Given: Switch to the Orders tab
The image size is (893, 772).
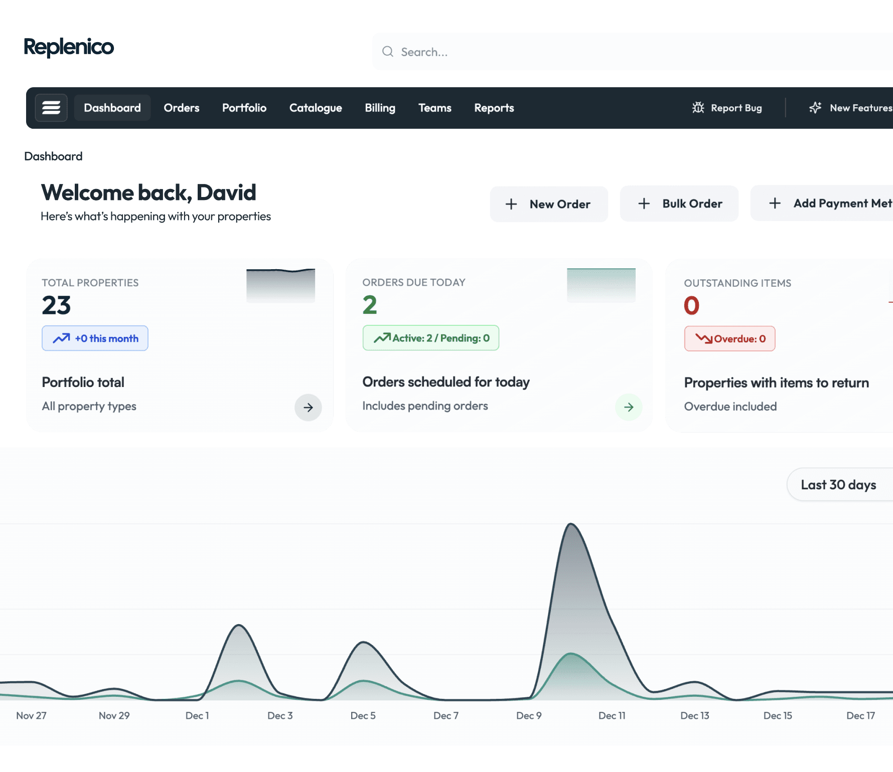Looking at the screenshot, I should pyautogui.click(x=181, y=108).
